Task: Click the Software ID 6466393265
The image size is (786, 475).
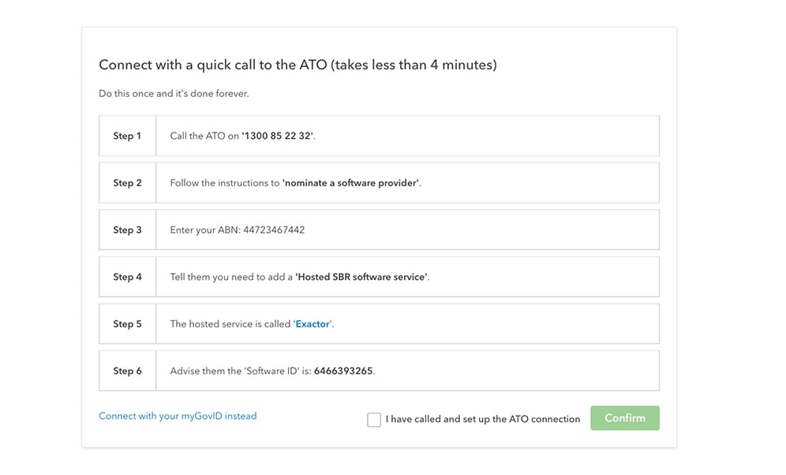Action: (343, 371)
